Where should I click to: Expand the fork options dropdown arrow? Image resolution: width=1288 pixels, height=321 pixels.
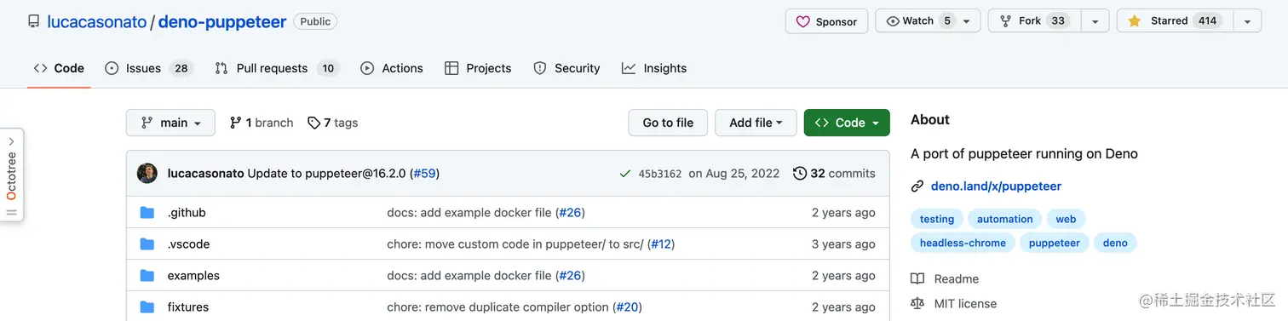(x=1095, y=21)
